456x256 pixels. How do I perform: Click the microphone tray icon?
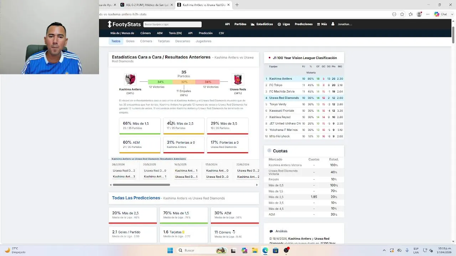pyautogui.click(x=407, y=250)
